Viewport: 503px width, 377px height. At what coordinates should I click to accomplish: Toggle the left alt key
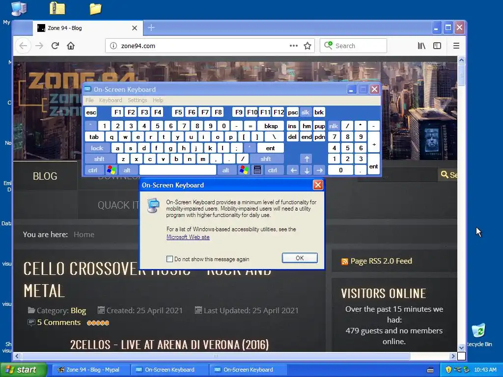[x=127, y=170]
